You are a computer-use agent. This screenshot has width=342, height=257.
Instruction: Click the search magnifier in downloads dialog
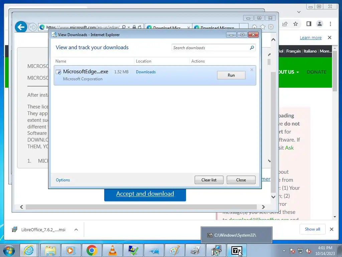(252, 48)
